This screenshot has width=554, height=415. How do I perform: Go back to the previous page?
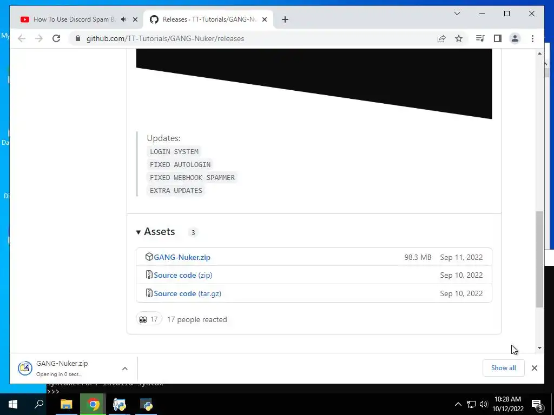pos(22,38)
